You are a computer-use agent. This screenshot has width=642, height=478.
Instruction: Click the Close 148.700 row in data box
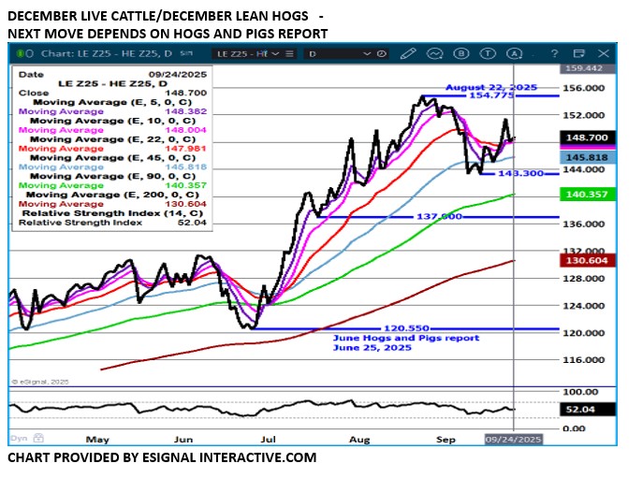(x=112, y=93)
